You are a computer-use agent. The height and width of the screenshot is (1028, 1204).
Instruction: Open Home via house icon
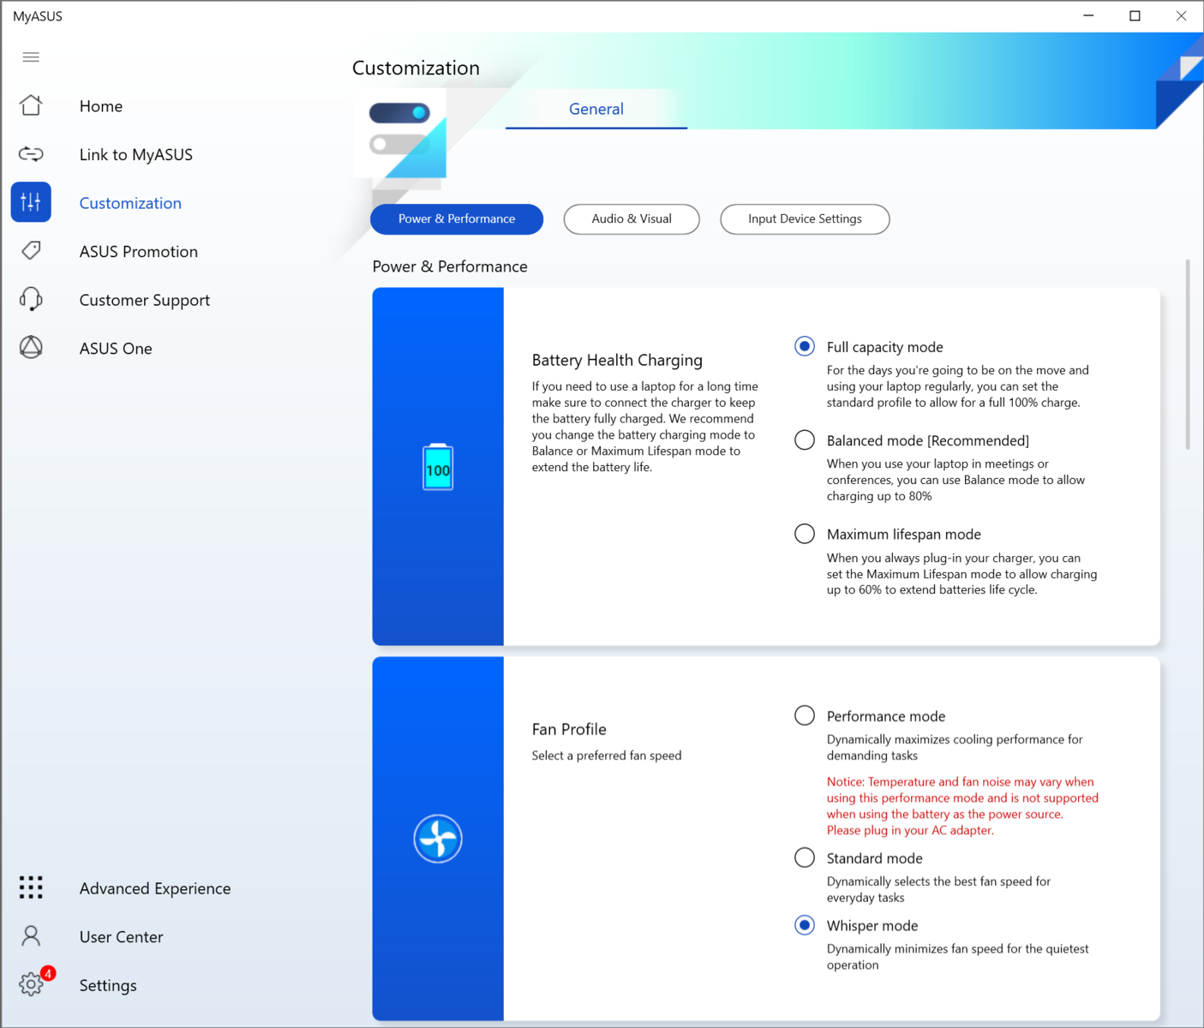pyautogui.click(x=31, y=105)
